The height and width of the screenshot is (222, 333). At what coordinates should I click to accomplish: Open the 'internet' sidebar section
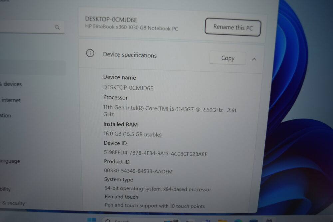coord(11,100)
